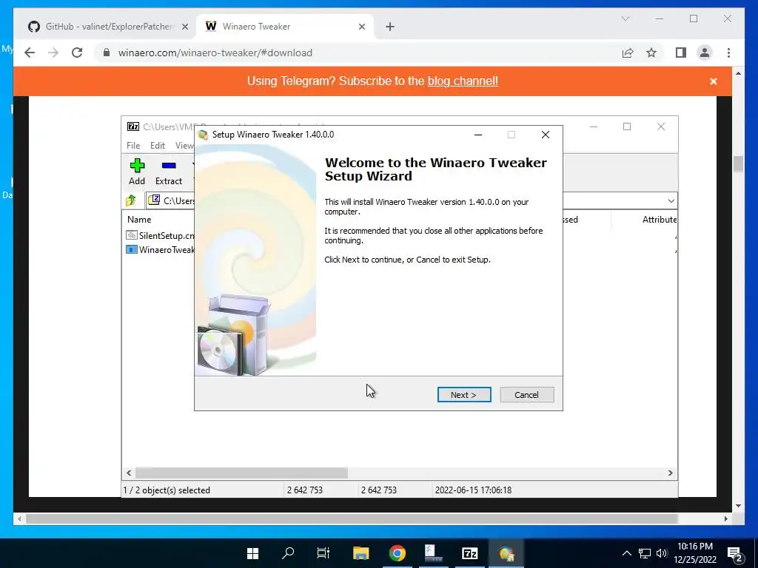Click the 7-Zip Extract toolbar icon
This screenshot has width=758, height=568.
168,172
